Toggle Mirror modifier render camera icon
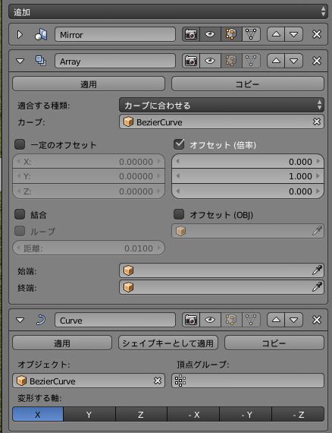This screenshot has width=332, height=433. click(191, 34)
